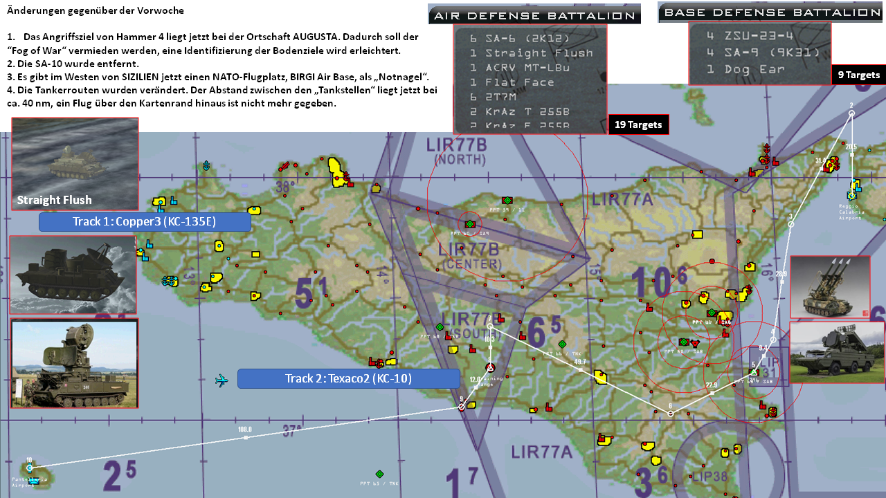This screenshot has height=498, width=886.
Task: Select the '4 SA-9 (9K31)' list line
Action: point(763,53)
